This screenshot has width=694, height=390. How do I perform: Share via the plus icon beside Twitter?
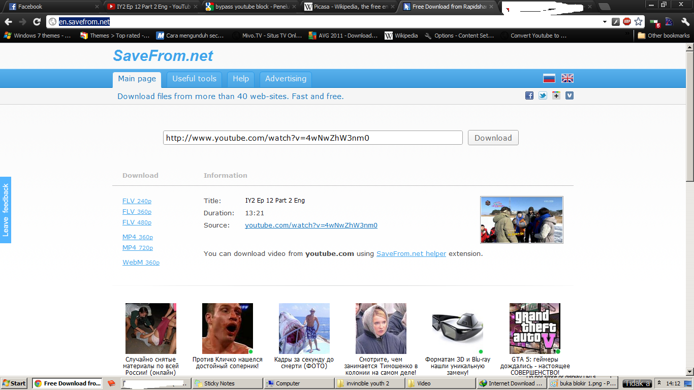[556, 95]
